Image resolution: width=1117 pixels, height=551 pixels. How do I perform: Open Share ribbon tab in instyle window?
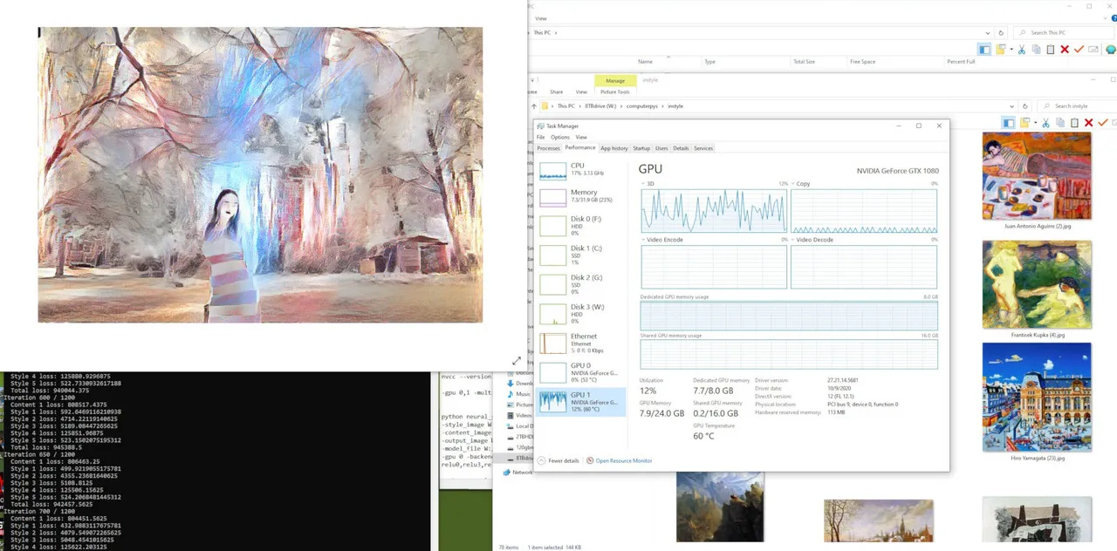(x=557, y=92)
